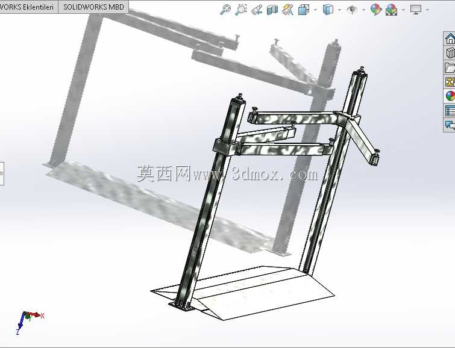Viewport: 455px width, 348px height.
Task: Click the Display Style icon
Action: pyautogui.click(x=328, y=10)
